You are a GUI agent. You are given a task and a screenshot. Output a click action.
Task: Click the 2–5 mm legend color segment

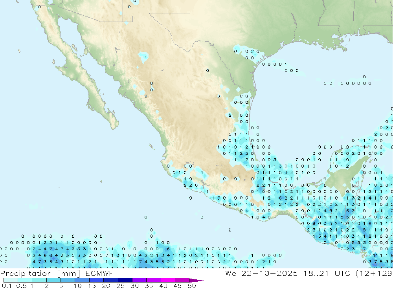53,280
